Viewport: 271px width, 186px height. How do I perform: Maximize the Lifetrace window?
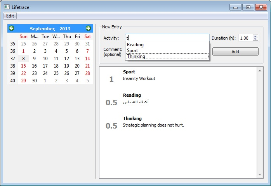[248, 7]
